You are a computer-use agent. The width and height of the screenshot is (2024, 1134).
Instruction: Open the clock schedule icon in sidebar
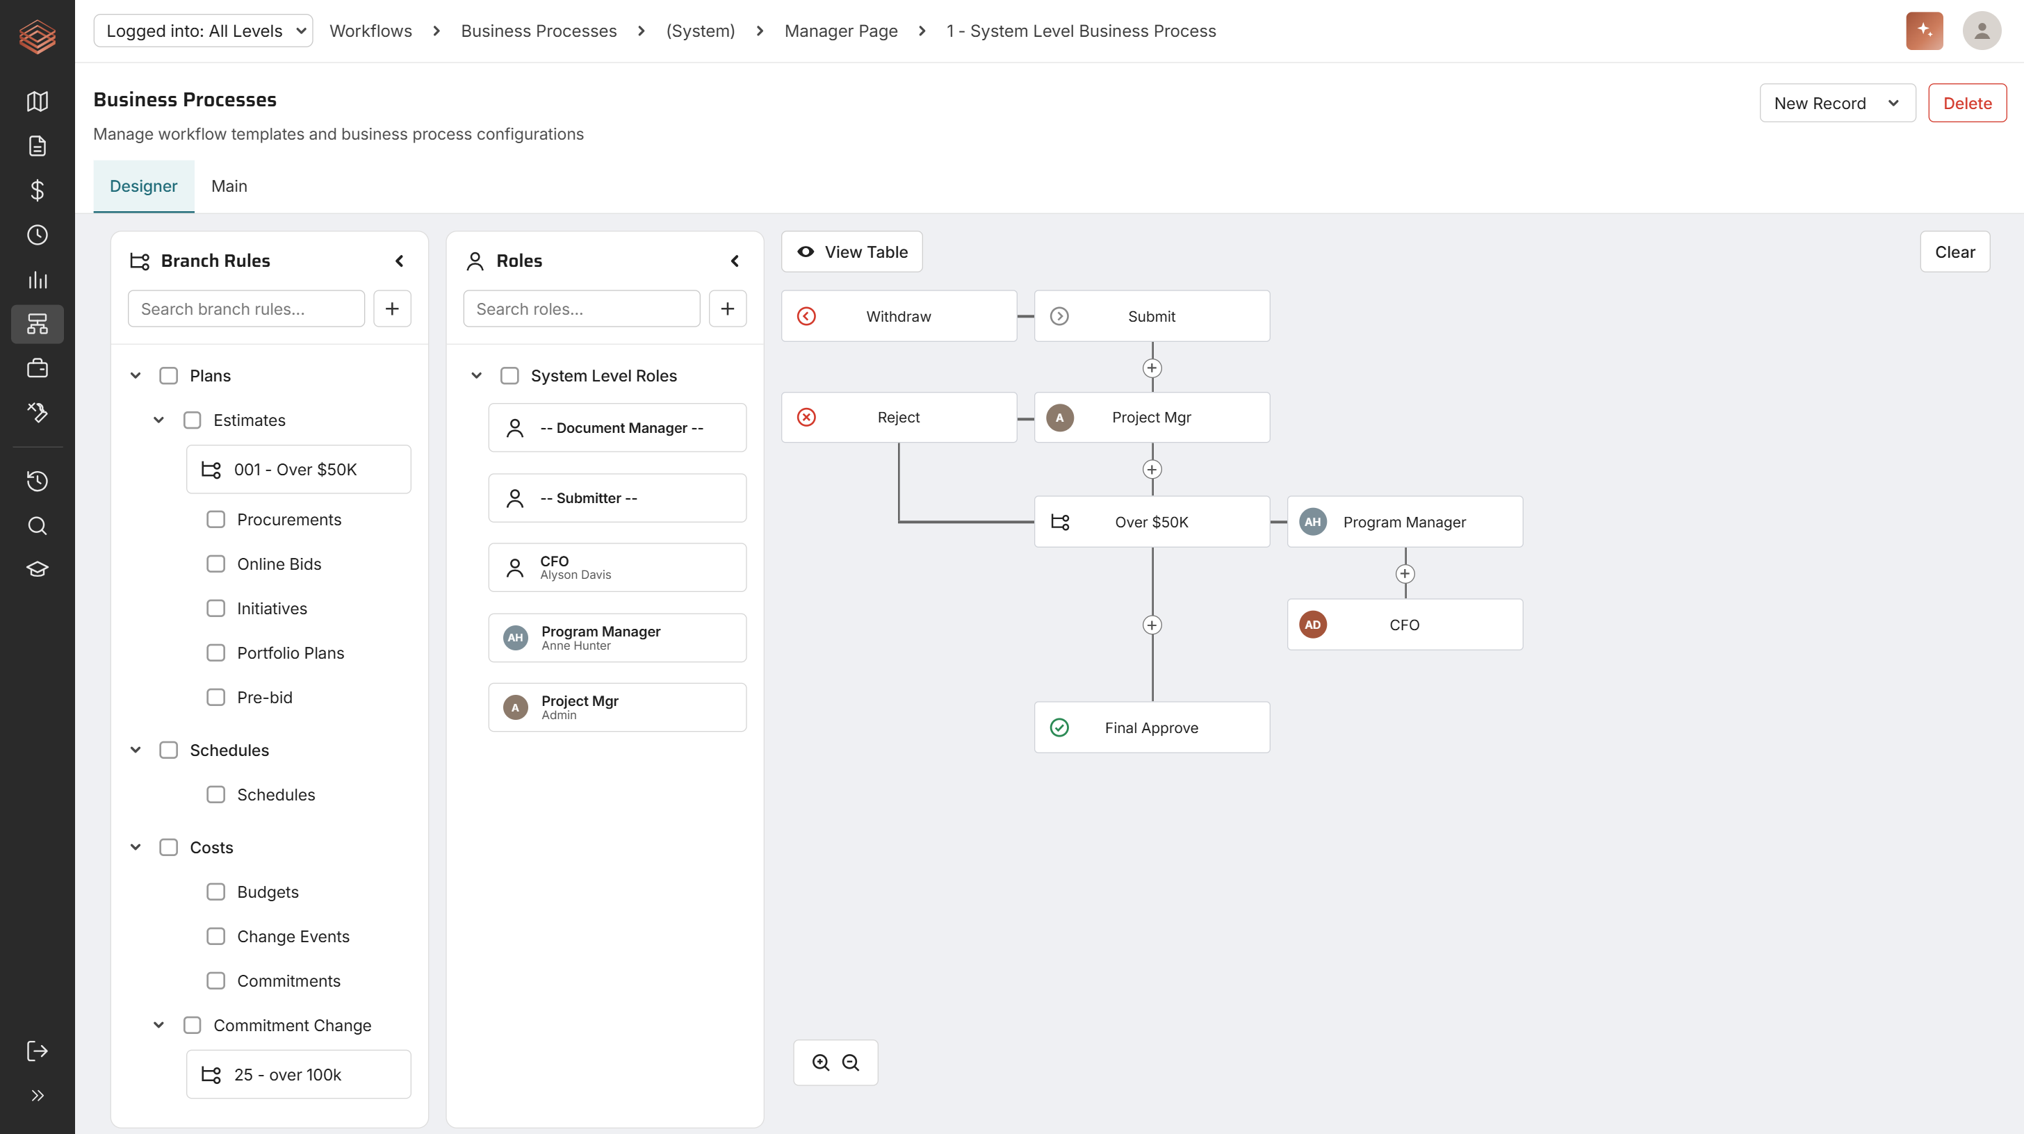tap(37, 235)
